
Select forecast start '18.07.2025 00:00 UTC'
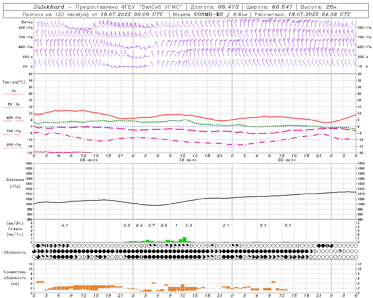coord(132,14)
